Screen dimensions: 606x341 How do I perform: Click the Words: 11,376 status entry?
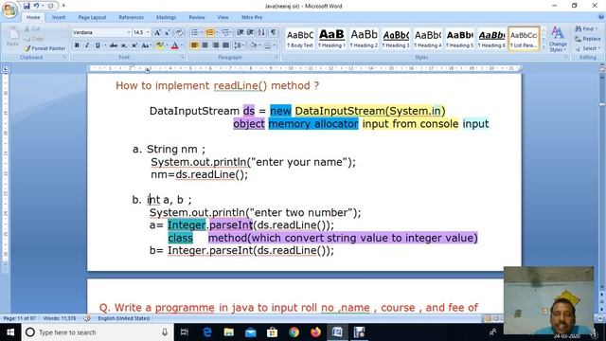point(60,318)
